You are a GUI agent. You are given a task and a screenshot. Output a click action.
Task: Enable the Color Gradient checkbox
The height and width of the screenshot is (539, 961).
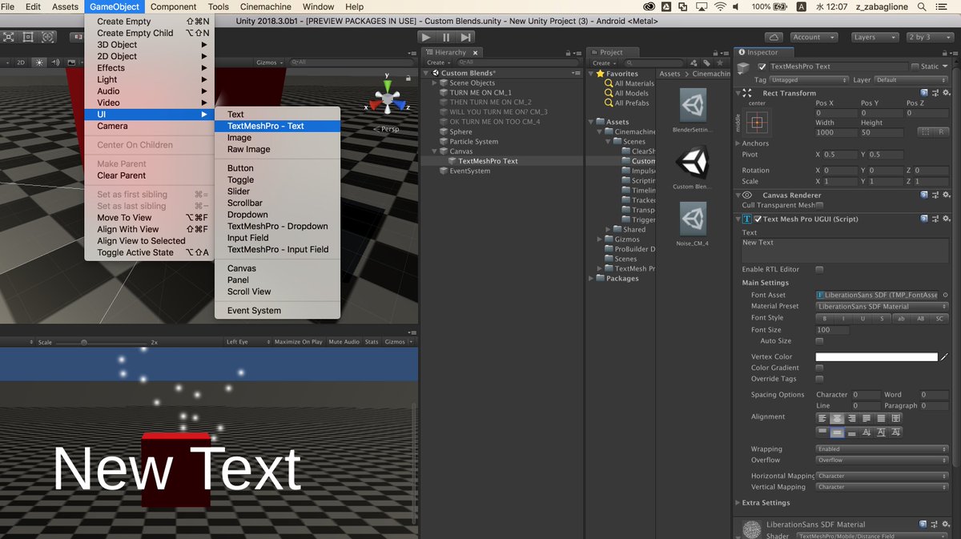click(819, 368)
